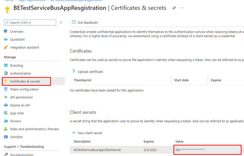Open API permissions
The image size is (244, 156).
pyautogui.click(x=22, y=97)
